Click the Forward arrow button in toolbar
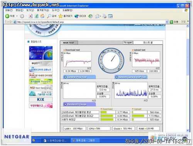193x146 pixels. (x=22, y=16)
